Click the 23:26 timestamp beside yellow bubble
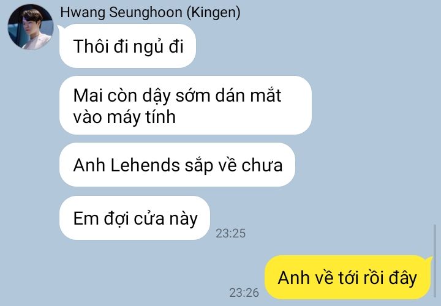The height and width of the screenshot is (306, 441). pyautogui.click(x=244, y=293)
